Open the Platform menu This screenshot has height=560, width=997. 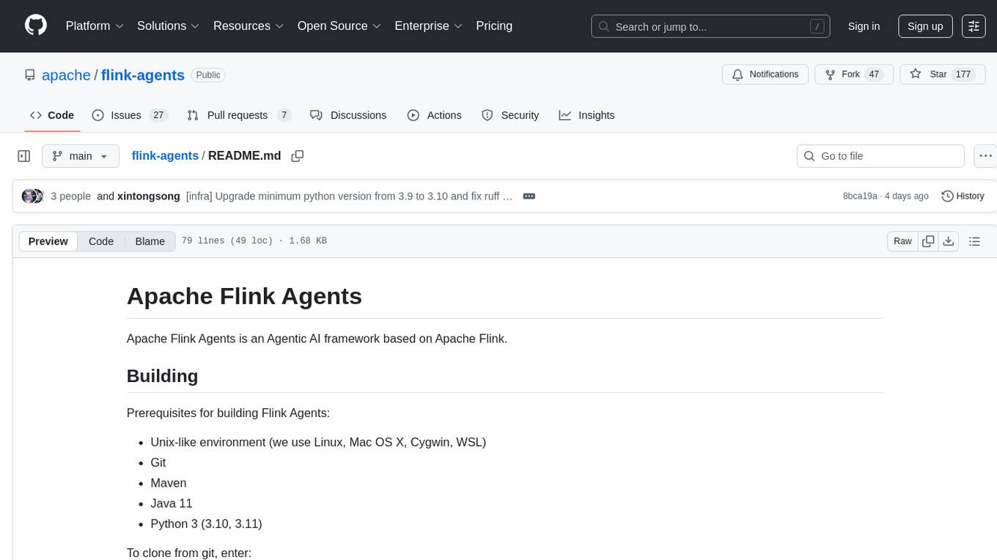95,26
